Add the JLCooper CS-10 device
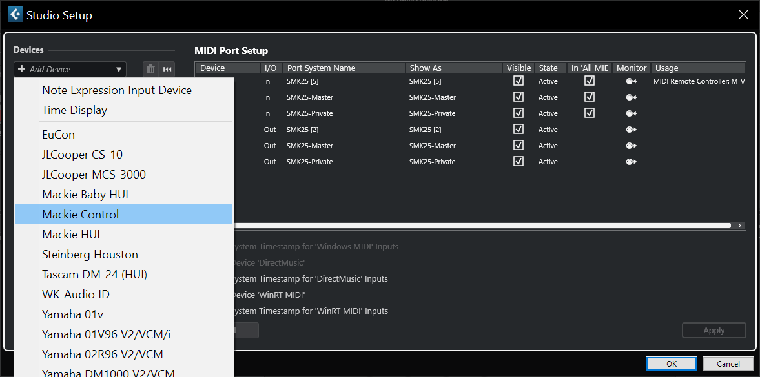This screenshot has width=760, height=377. [124, 155]
